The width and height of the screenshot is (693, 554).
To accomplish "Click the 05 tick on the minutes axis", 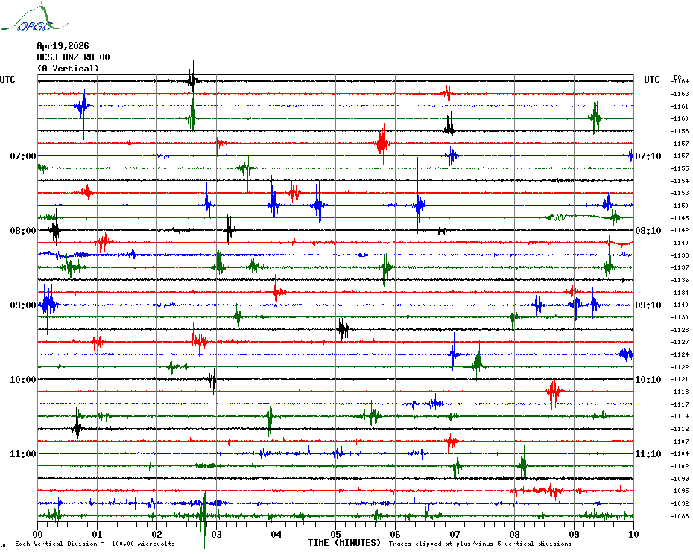I will [x=335, y=535].
